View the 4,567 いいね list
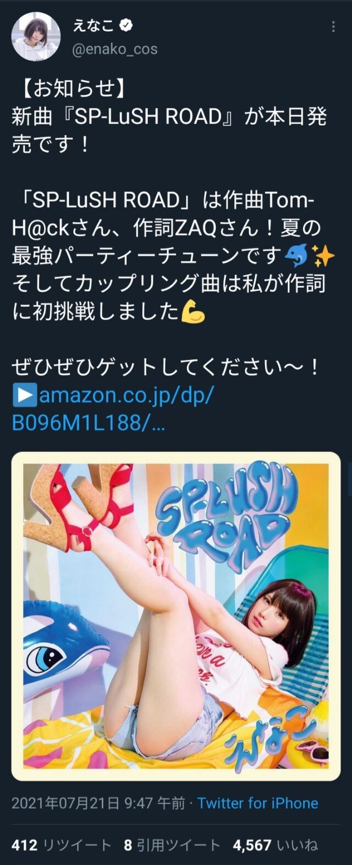352x865 pixels. point(276,845)
